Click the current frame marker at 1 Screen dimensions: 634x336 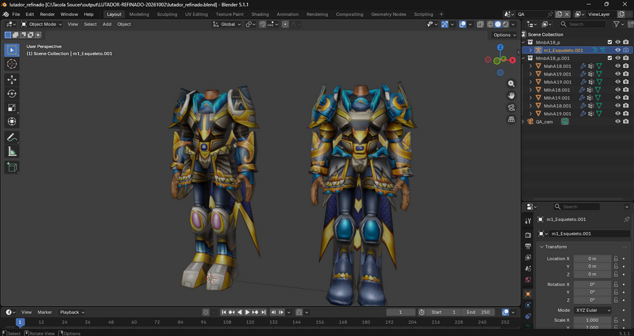click(x=20, y=322)
